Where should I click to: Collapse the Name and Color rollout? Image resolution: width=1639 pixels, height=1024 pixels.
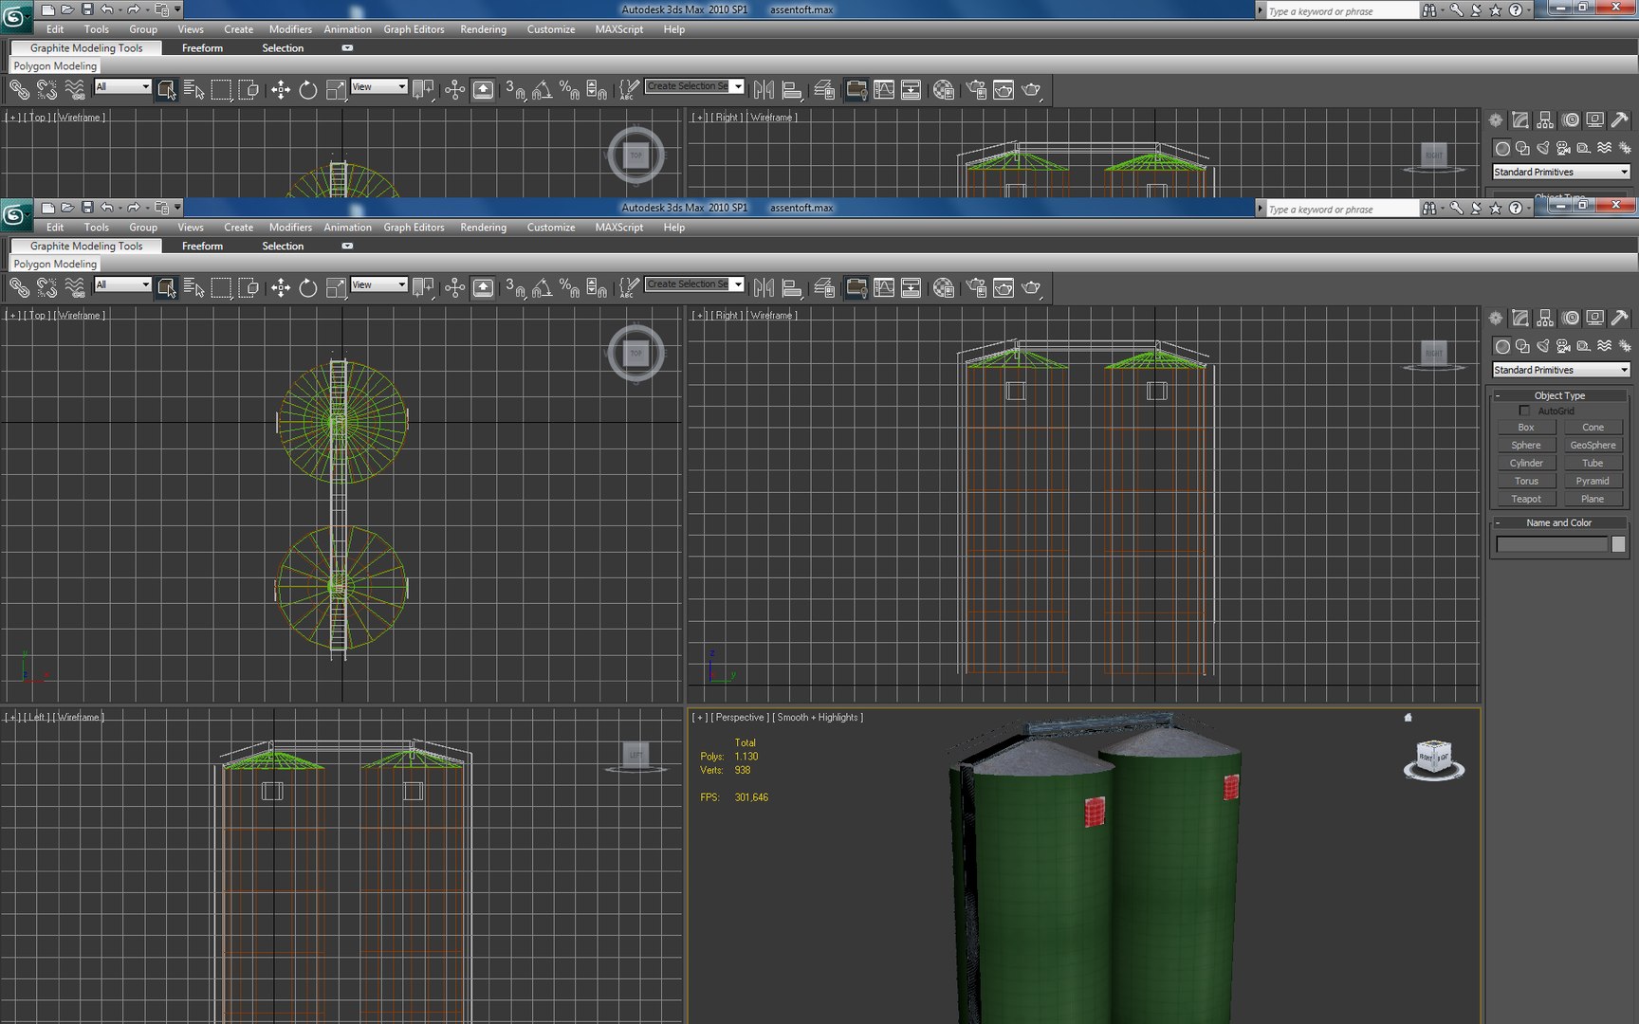click(x=1559, y=522)
